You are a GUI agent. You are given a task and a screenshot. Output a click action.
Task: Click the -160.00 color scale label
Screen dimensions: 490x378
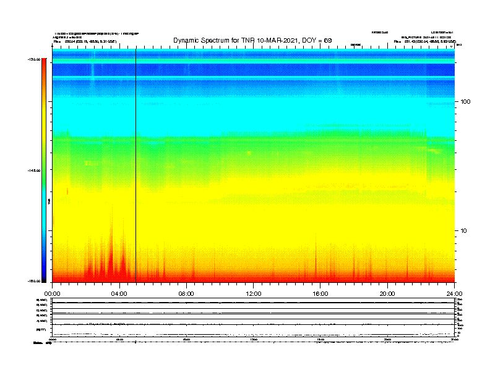point(34,281)
